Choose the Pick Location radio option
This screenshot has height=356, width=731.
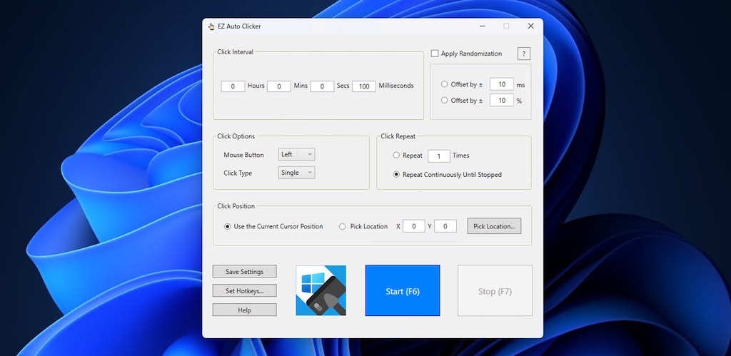click(343, 226)
